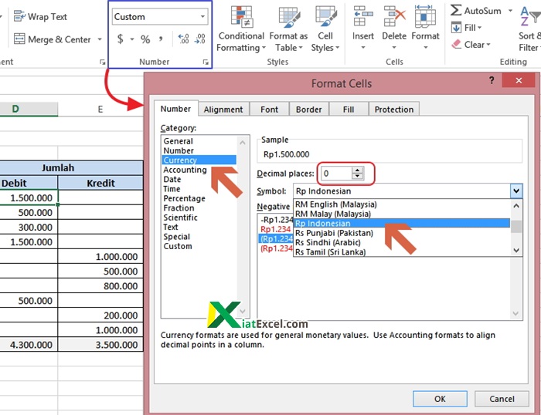Click the Cancel button
The width and height of the screenshot is (541, 415).
502,399
